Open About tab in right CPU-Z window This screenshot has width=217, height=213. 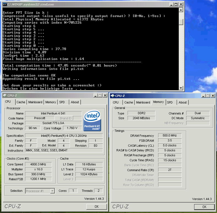point(183,102)
